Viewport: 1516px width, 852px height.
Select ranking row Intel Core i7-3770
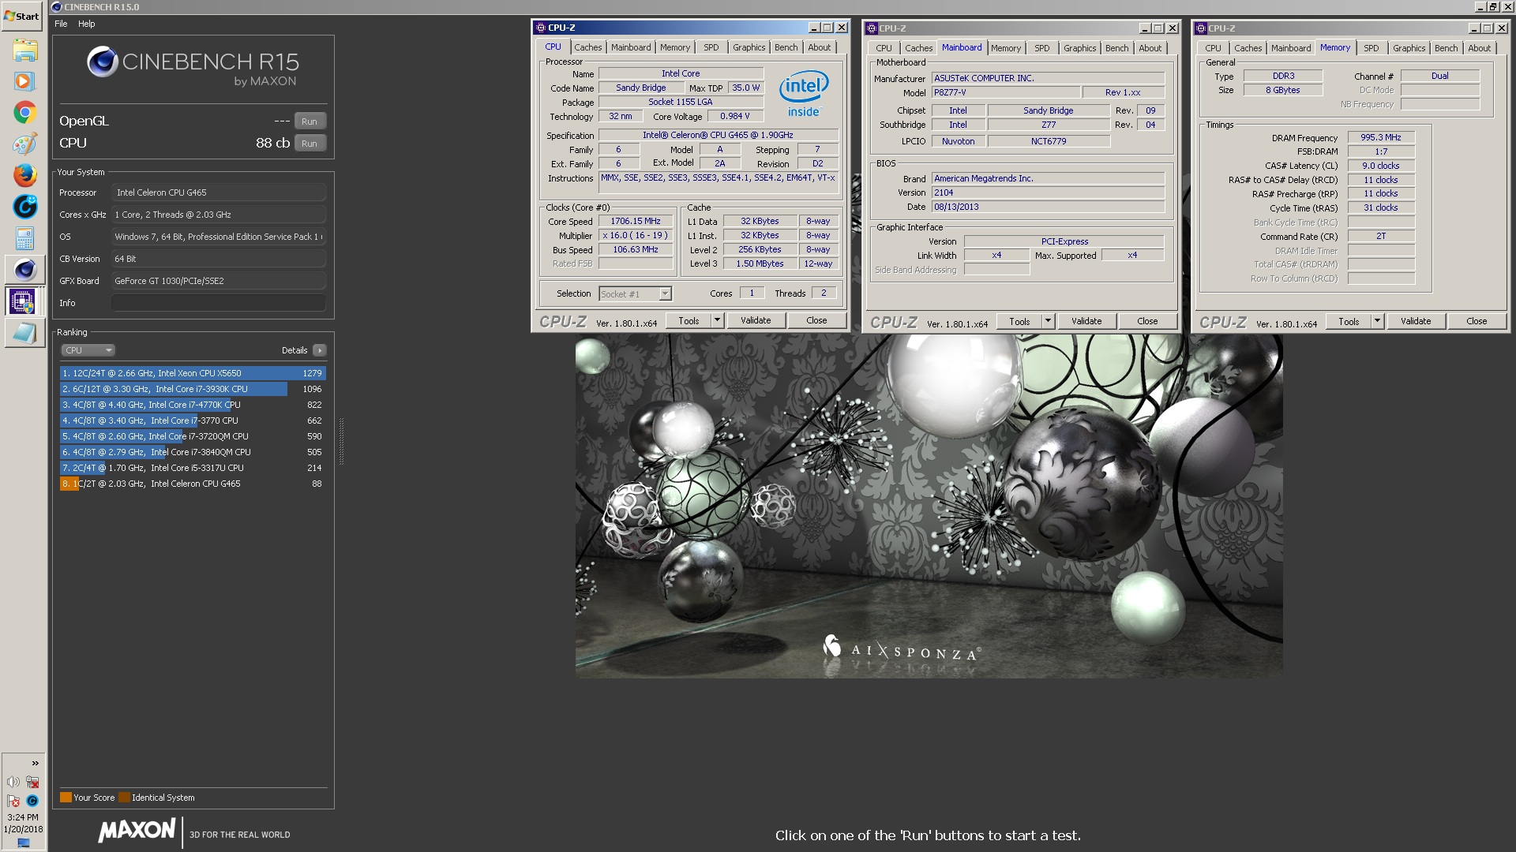point(193,420)
